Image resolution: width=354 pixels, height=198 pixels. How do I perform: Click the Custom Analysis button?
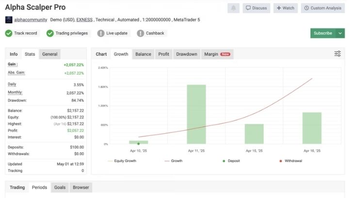(x=322, y=8)
